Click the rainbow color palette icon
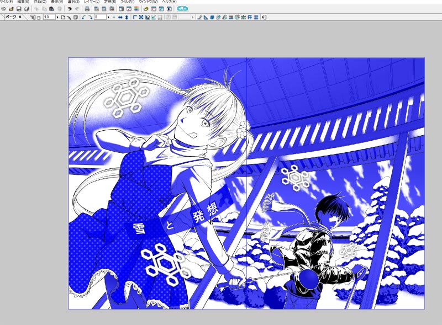Viewport: 442px width, 325px height. pos(136,9)
